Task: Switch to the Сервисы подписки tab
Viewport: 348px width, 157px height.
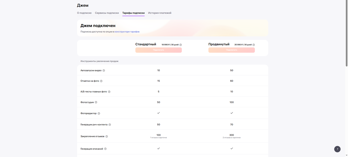Action: [x=107, y=13]
